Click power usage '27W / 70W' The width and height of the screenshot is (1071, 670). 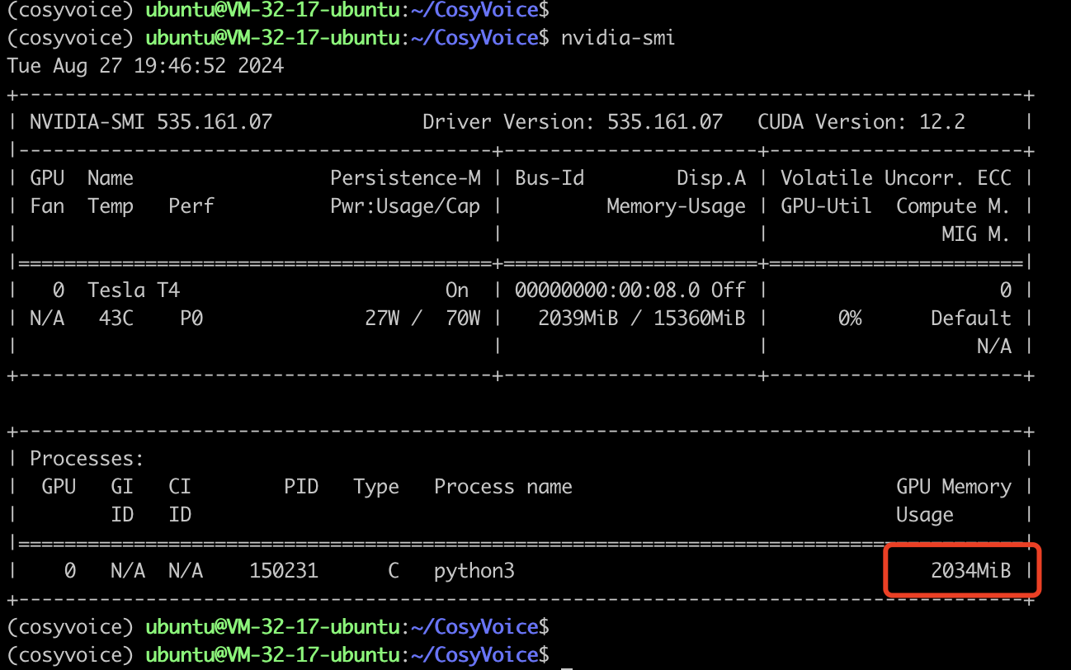point(422,318)
